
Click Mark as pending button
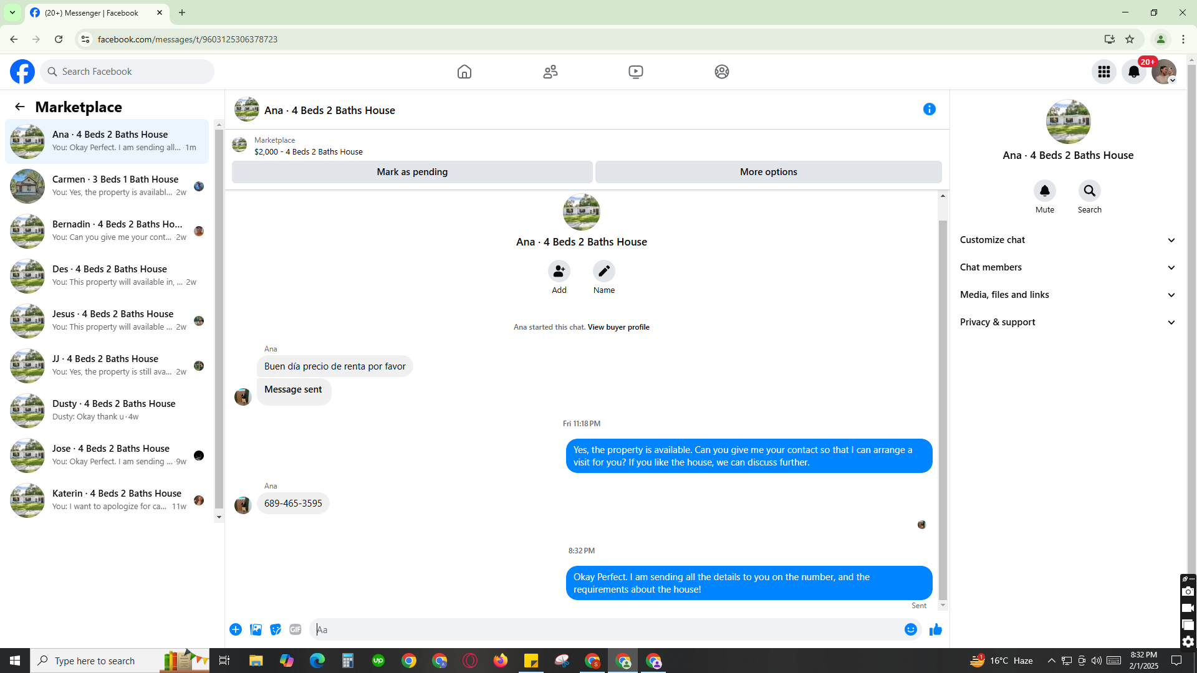412,172
